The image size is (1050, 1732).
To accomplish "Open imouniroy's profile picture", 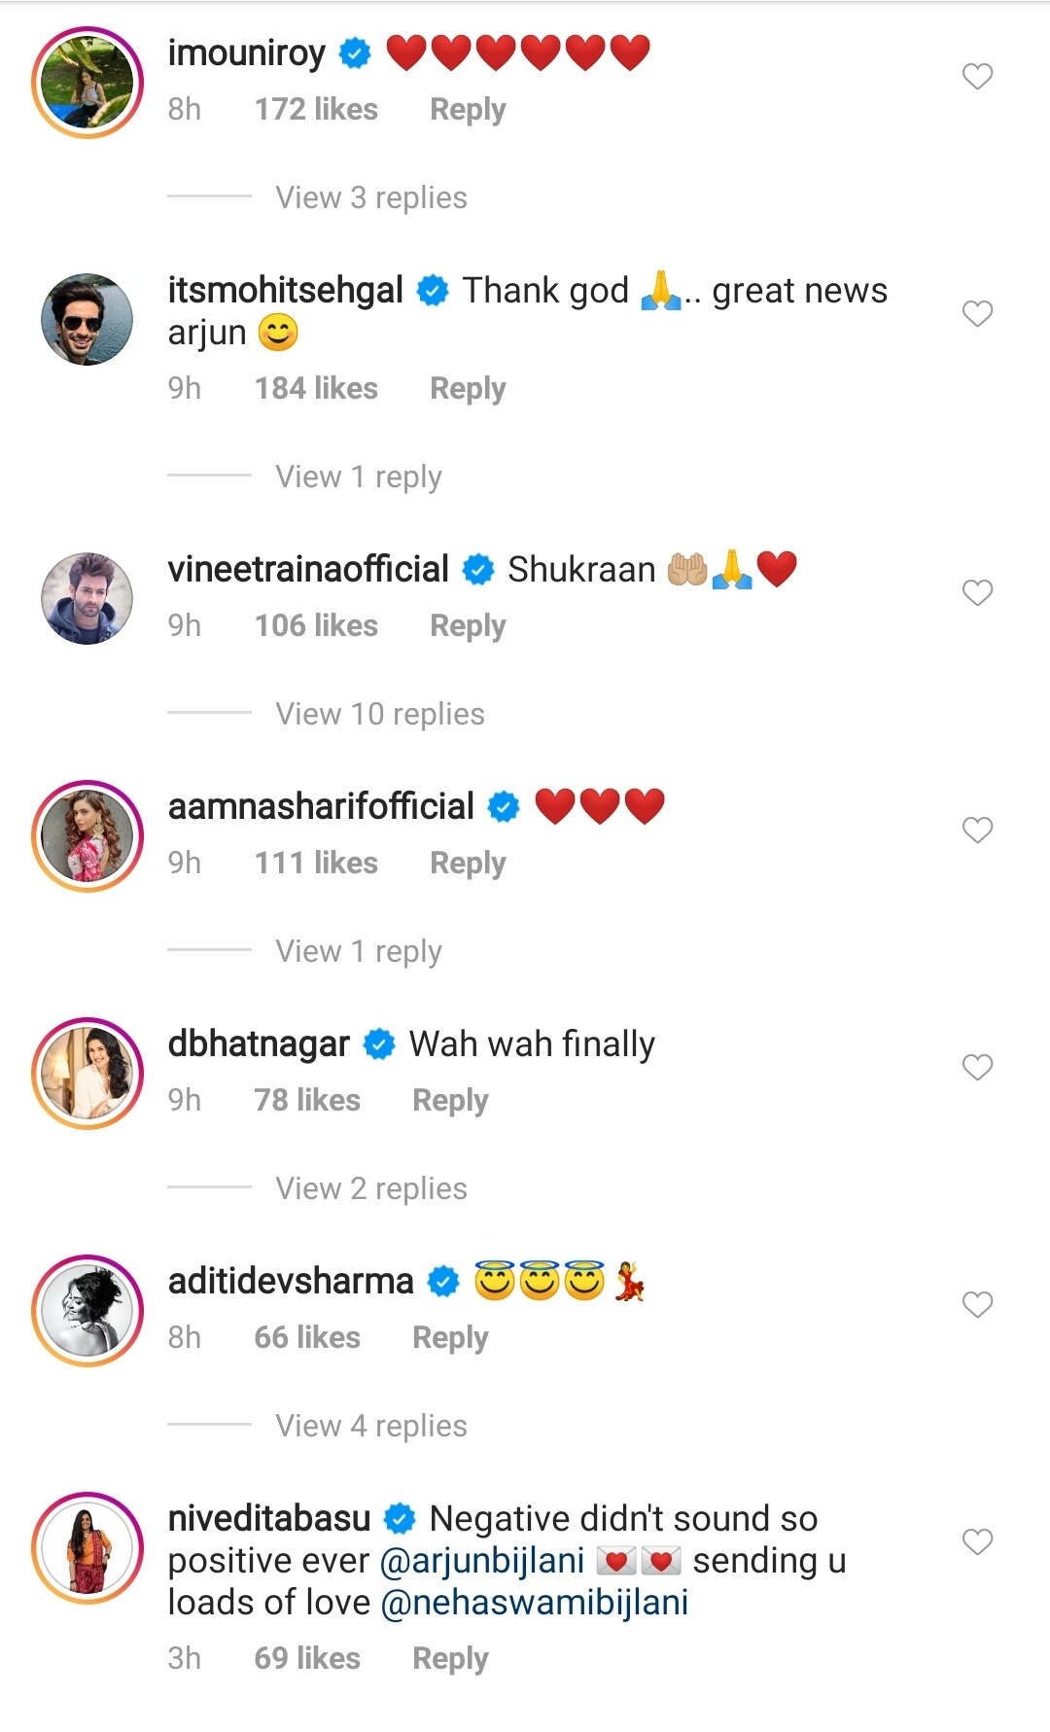I will click(87, 83).
